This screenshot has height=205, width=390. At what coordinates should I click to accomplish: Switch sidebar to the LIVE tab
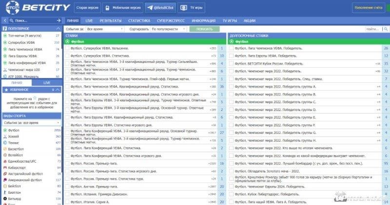[x=47, y=83]
